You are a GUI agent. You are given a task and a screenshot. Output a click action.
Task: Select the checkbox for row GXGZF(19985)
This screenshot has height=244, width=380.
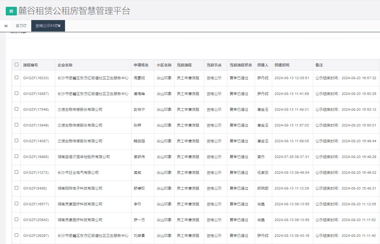tap(16, 157)
